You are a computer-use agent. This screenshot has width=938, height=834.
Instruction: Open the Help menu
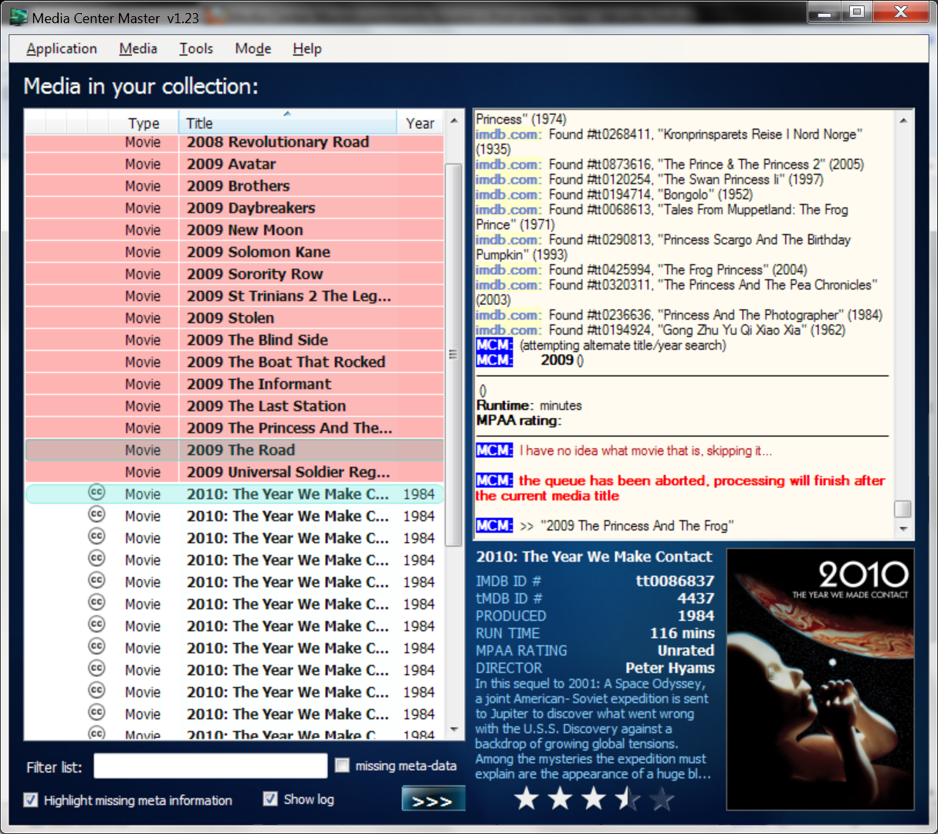[307, 49]
